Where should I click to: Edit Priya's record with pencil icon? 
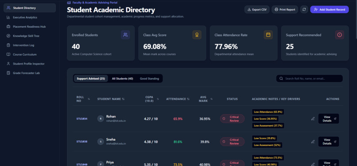[x=313, y=164]
